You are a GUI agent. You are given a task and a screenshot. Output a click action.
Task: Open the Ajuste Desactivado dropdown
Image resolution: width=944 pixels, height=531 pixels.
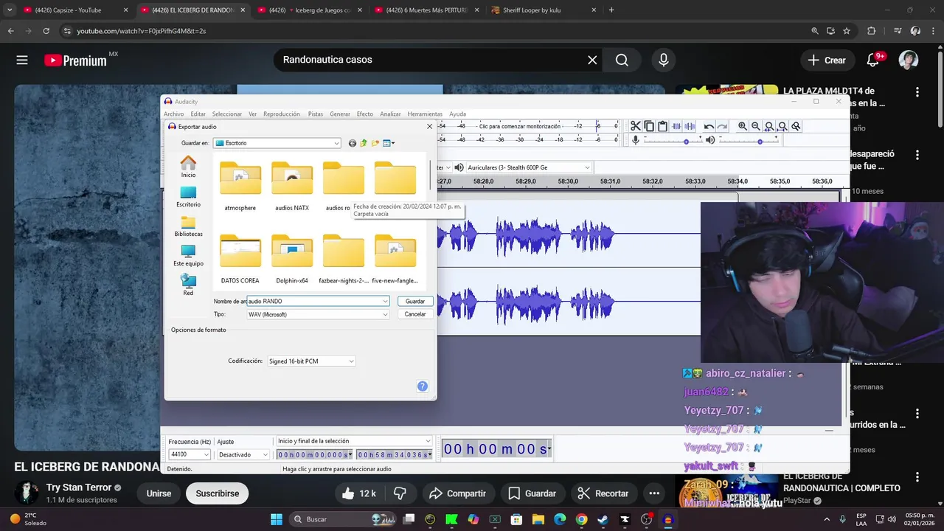pyautogui.click(x=243, y=454)
